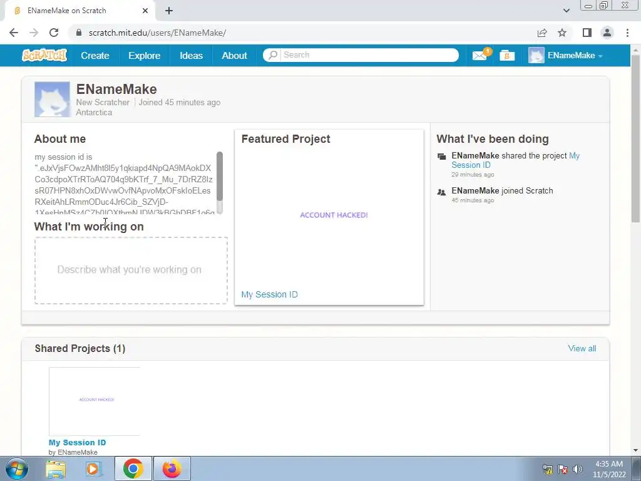Click the taskbar clock and date
This screenshot has width=641, height=481.
point(609,469)
